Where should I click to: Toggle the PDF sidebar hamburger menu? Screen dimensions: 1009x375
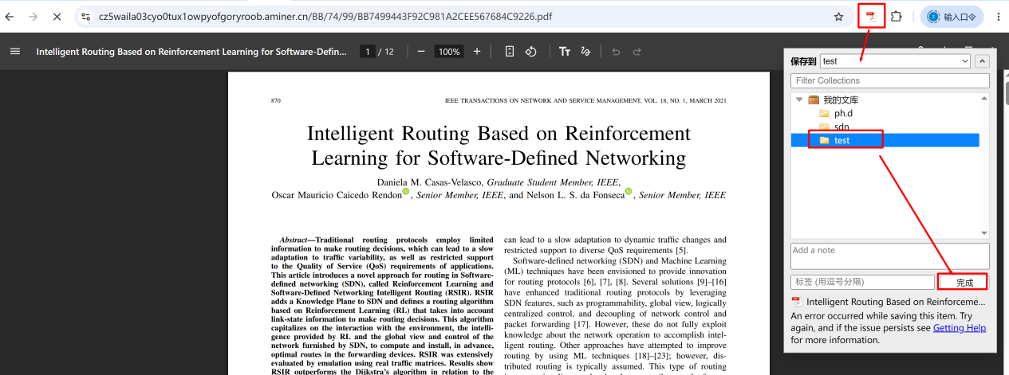14,51
